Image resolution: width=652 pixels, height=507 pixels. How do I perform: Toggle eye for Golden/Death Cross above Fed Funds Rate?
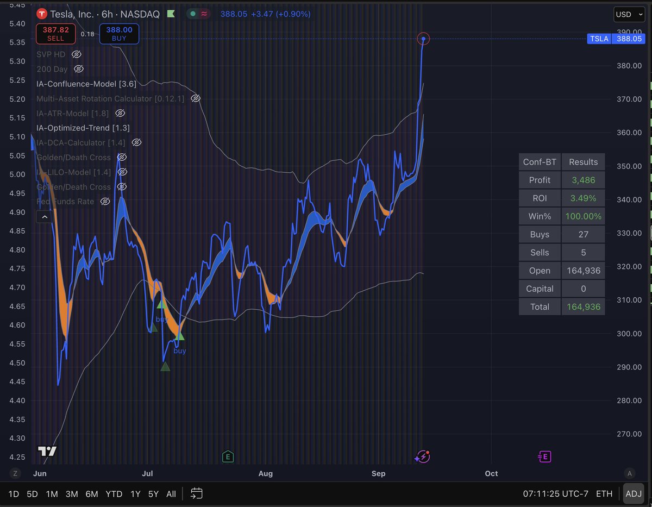click(x=122, y=186)
